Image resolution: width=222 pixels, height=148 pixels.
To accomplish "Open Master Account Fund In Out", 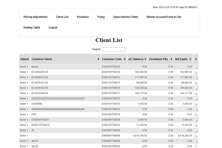I will (164, 17).
